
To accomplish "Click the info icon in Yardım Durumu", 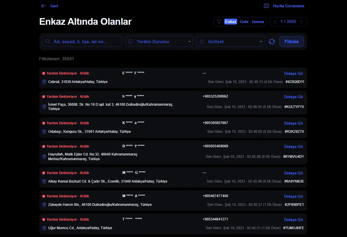I will (131, 42).
